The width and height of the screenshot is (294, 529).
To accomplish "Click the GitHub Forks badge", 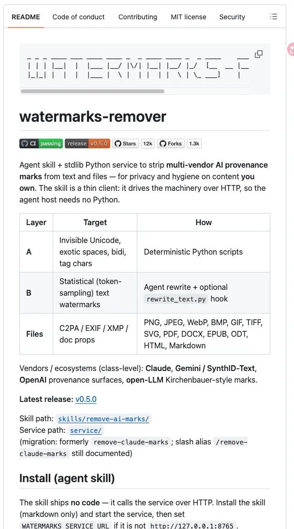I will pos(171,143).
